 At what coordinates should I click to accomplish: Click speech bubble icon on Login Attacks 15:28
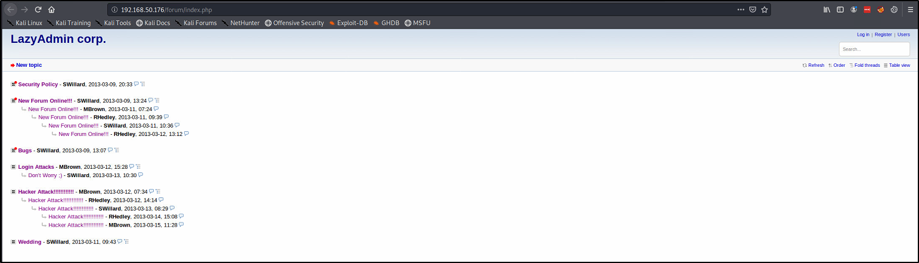point(132,166)
